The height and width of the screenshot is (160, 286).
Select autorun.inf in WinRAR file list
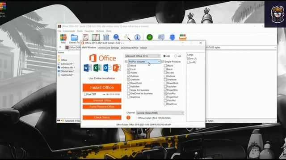(67, 64)
